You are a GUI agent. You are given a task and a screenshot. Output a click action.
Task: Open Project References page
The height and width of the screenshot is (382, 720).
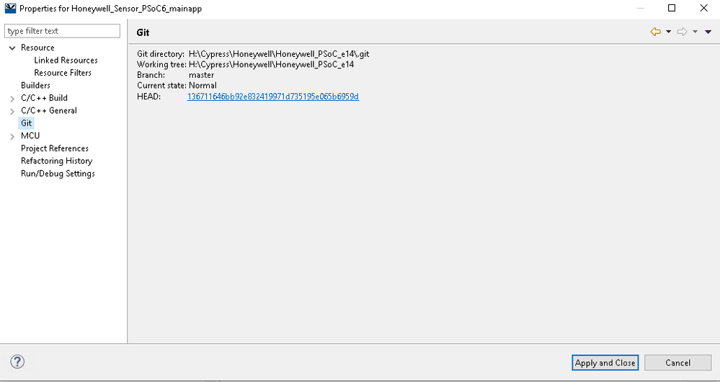[x=55, y=148]
